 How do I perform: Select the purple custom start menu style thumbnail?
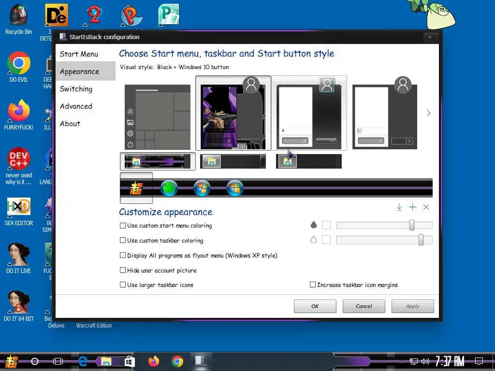point(233,113)
